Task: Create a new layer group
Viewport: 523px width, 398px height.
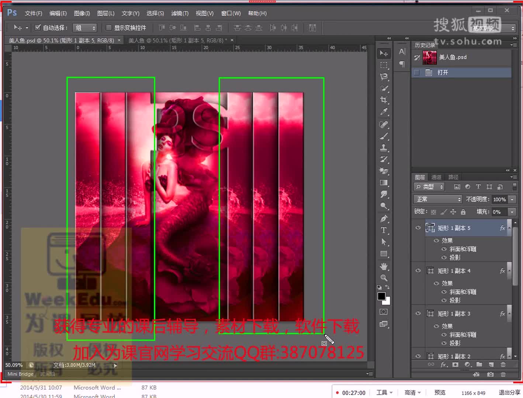Action: 479,364
